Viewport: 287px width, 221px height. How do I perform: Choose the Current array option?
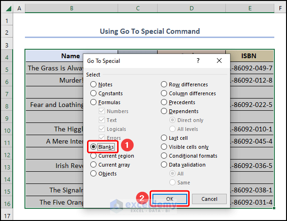point(94,165)
